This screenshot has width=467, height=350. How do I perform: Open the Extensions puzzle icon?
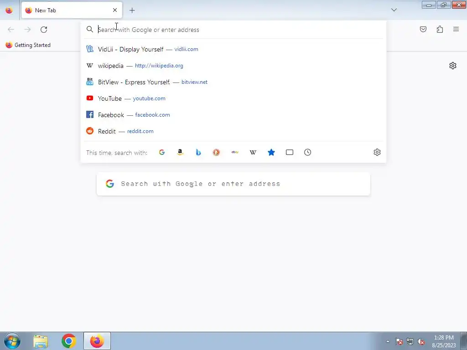point(440,29)
